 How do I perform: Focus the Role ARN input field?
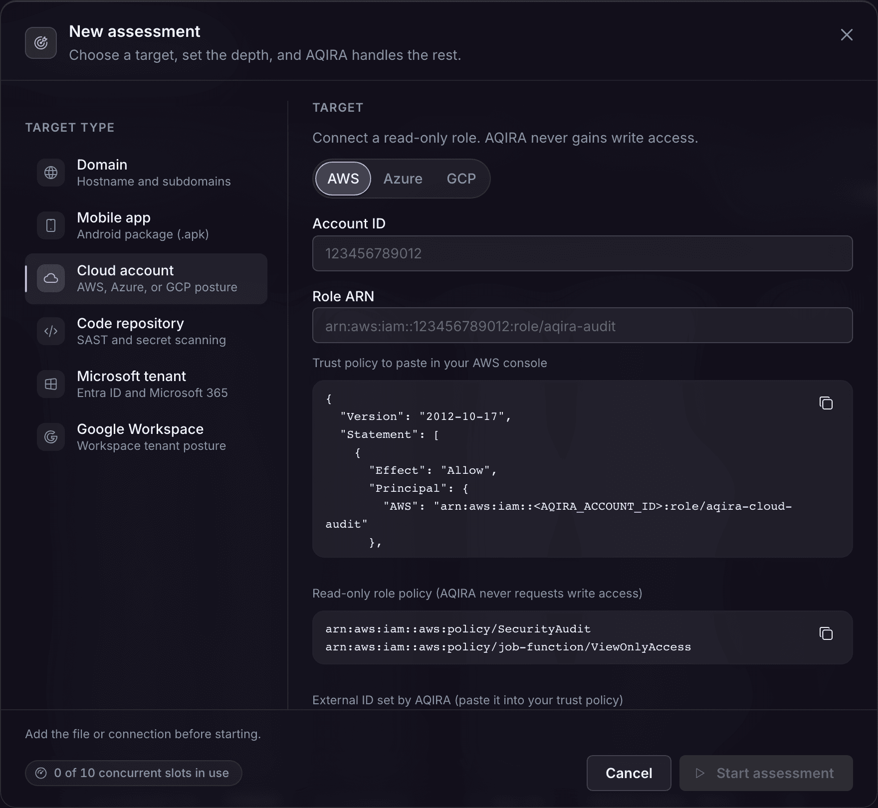coord(582,326)
